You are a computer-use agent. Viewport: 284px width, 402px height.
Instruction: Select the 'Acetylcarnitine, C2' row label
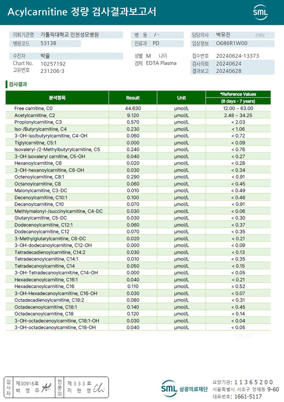tap(35, 115)
